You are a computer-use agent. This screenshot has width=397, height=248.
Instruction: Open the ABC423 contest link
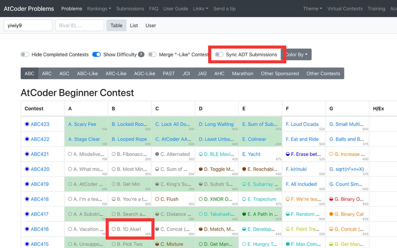coord(40,124)
